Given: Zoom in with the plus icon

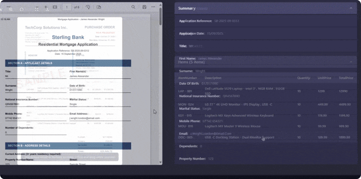Looking at the screenshot, I should 46,7.
